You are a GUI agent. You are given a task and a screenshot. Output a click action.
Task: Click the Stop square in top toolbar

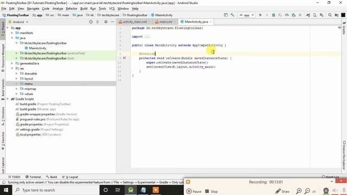pyautogui.click(x=300, y=15)
